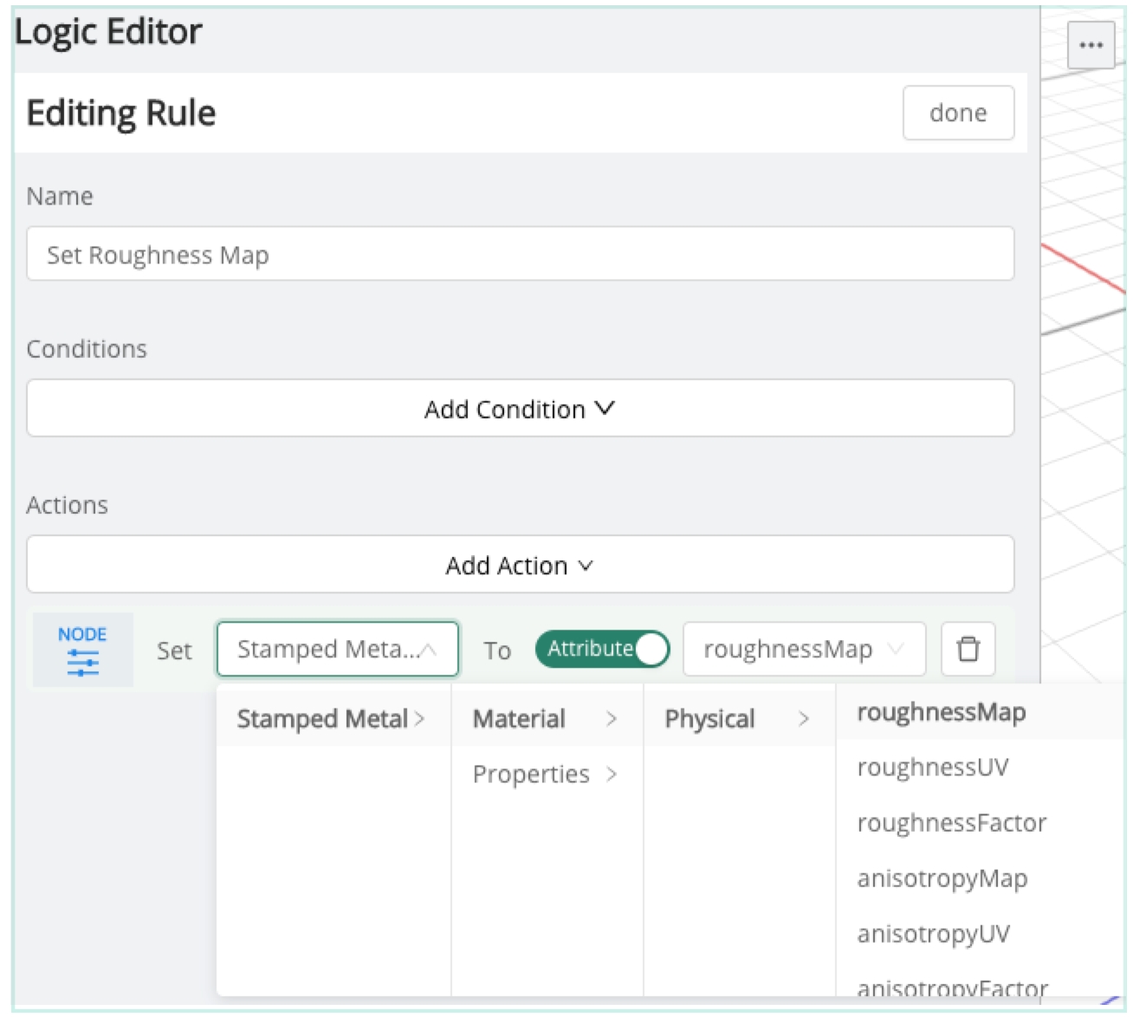This screenshot has width=1133, height=1017.
Task: Pick roughnessMap from attribute list
Action: tap(941, 713)
